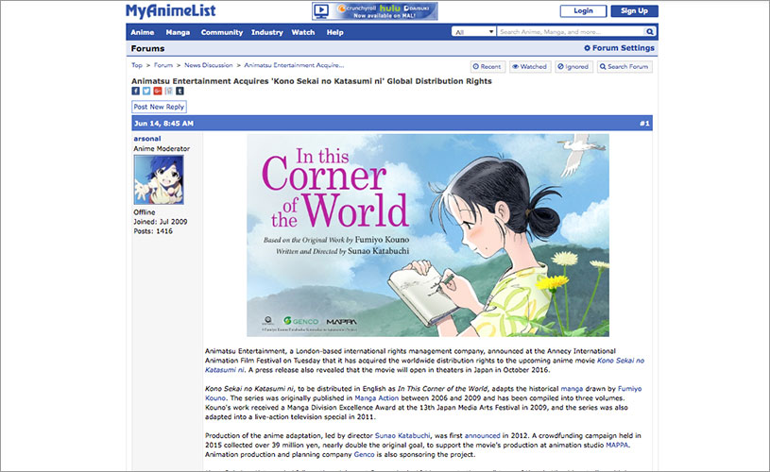The width and height of the screenshot is (770, 472).
Task: Open Sunao Katabuchi link
Action: coord(402,436)
